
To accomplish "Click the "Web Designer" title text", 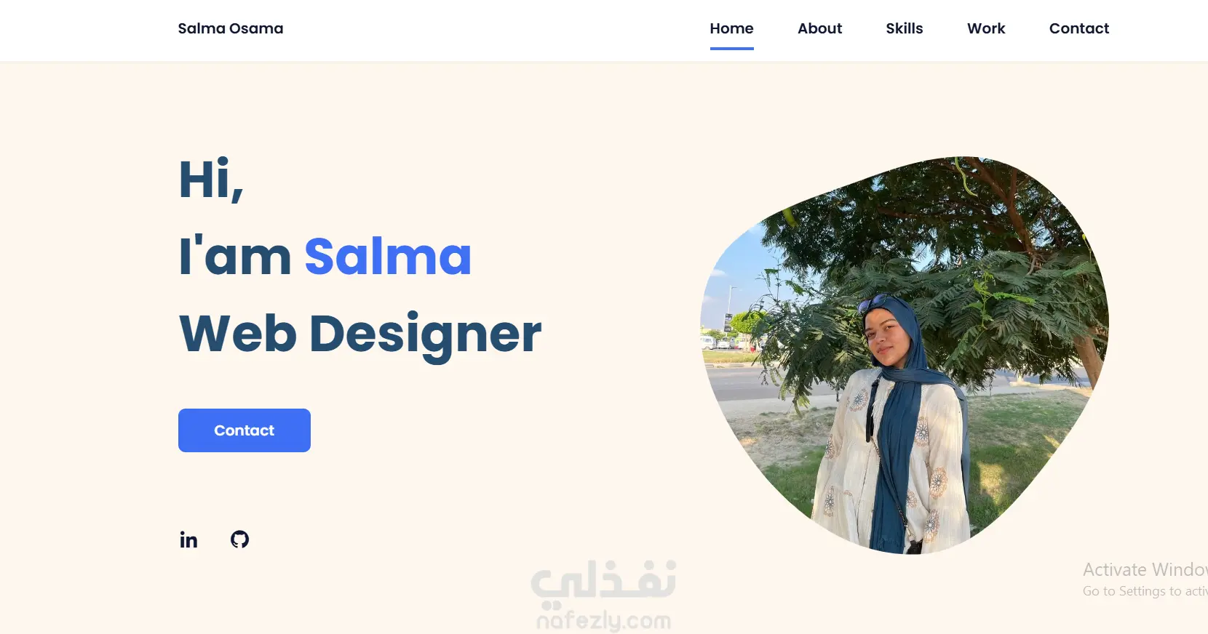I will [x=360, y=334].
